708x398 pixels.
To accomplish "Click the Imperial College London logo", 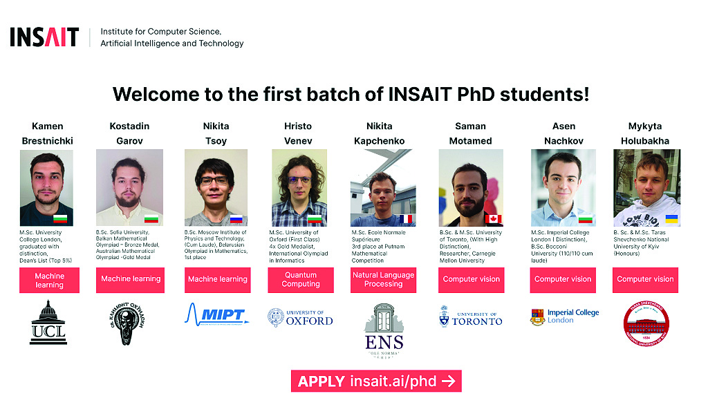I will (564, 316).
